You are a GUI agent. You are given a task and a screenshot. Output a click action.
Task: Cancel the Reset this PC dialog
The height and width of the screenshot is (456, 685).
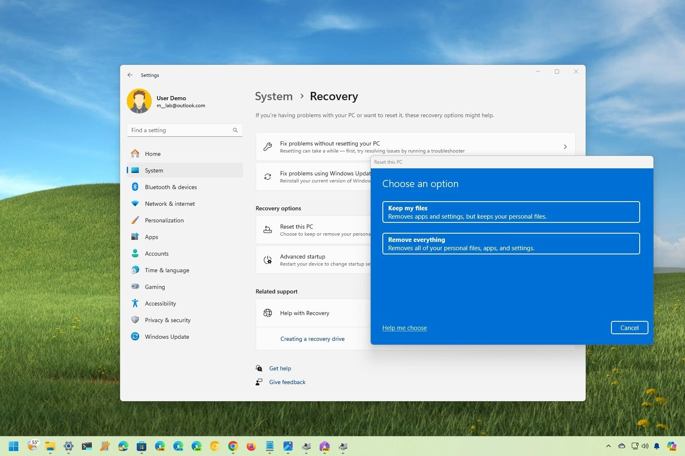[629, 328]
